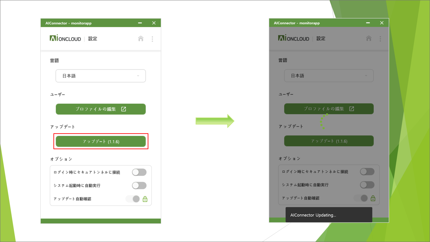Click AIONCLOUD logo in the non-dimmed window
430x242 pixels.
coord(65,38)
